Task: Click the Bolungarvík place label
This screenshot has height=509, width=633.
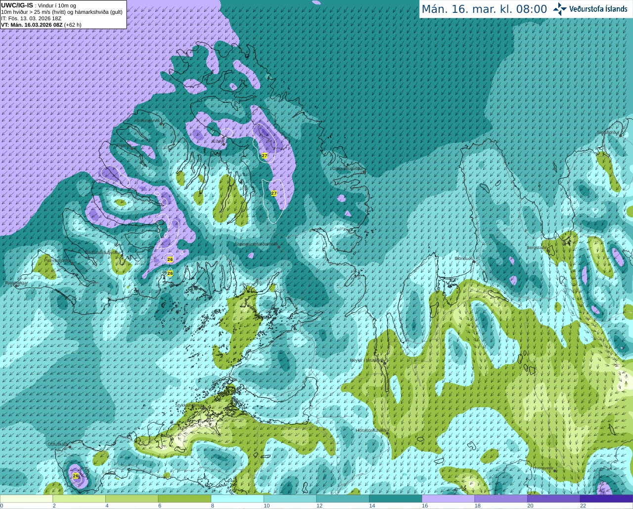Action: (x=148, y=121)
